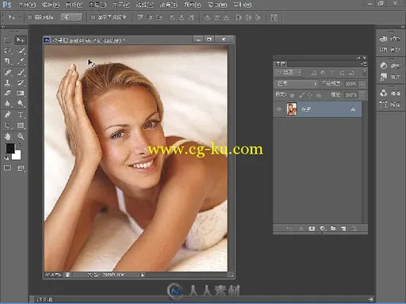406x304 pixels.
Task: Click the Opacity percentage field
Action: tap(351, 84)
